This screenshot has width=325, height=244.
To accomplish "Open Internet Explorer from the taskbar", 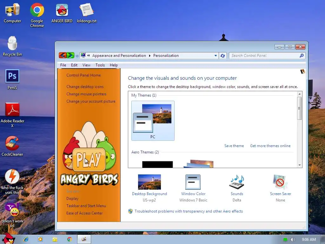I will (x=26, y=239).
